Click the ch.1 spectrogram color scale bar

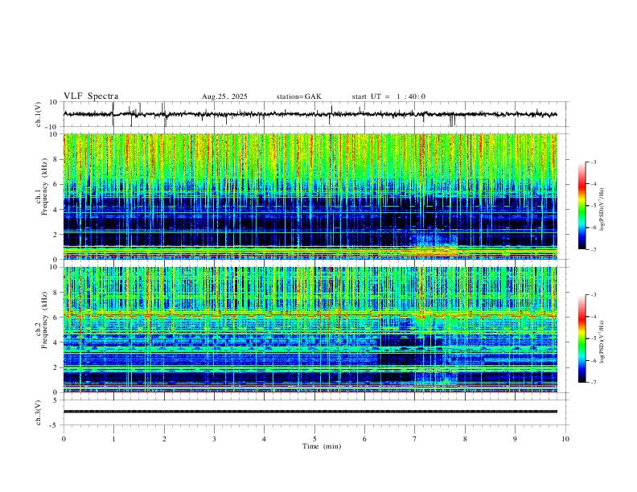pos(582,206)
